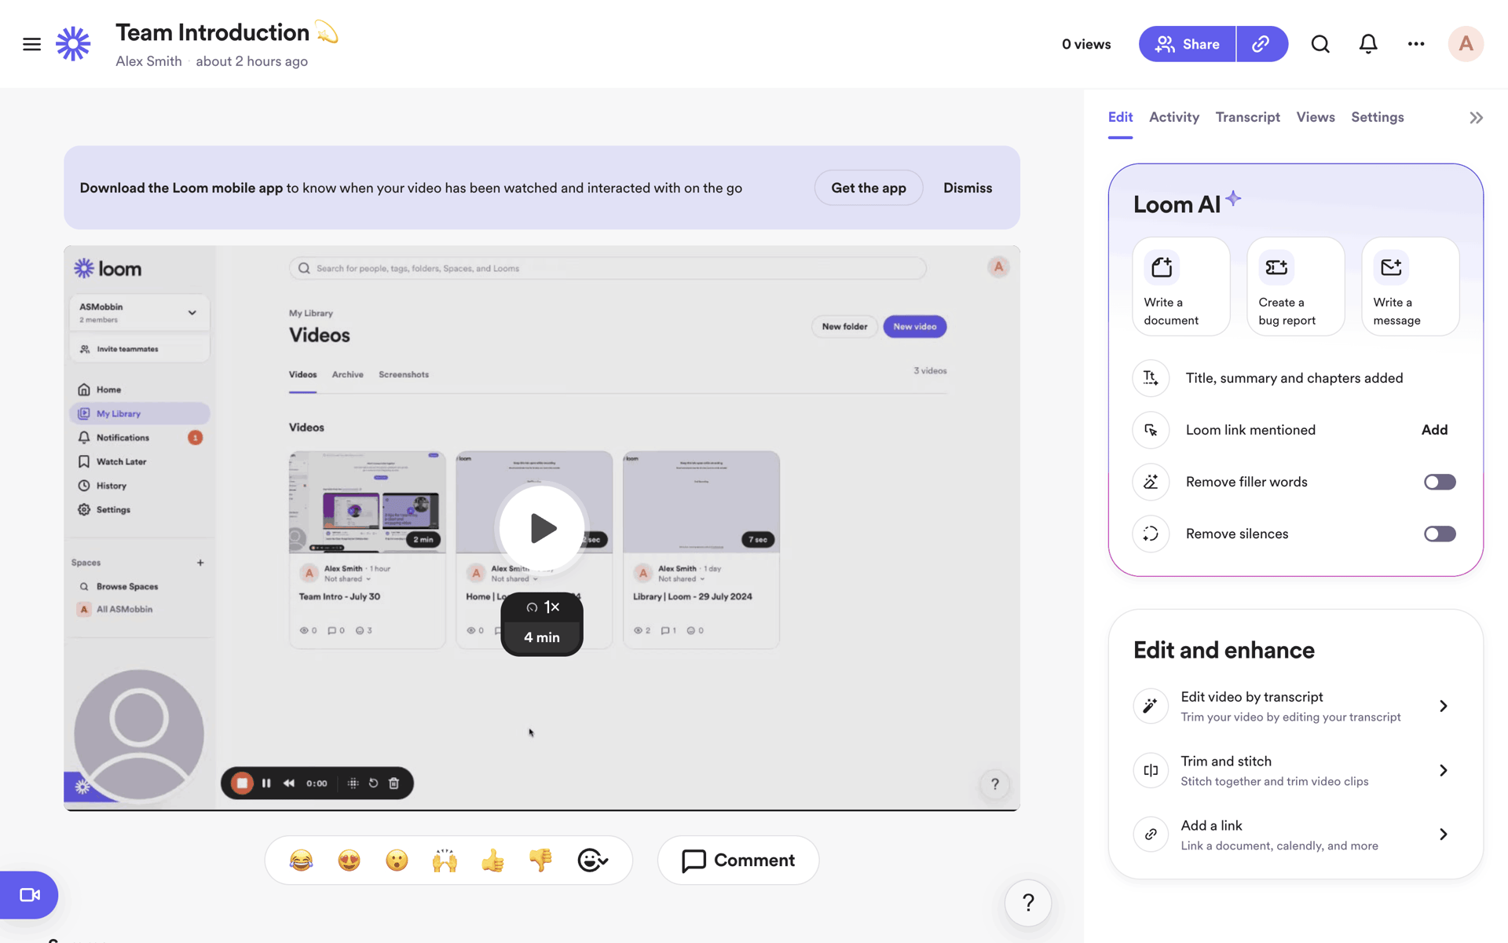
Task: Click the Remove filler words wand icon
Action: tap(1151, 482)
